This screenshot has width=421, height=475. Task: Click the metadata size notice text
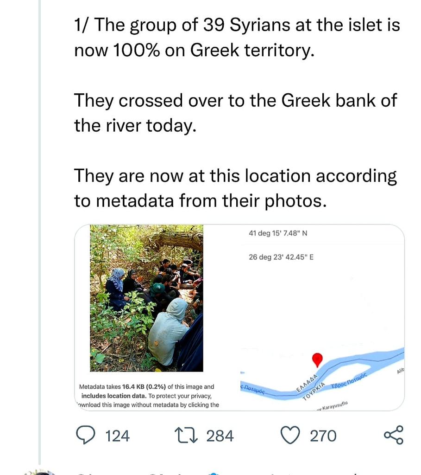tap(147, 396)
